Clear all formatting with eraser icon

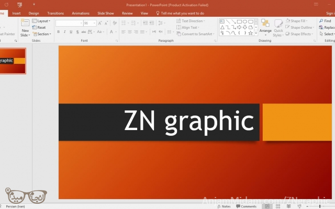tap(115, 23)
